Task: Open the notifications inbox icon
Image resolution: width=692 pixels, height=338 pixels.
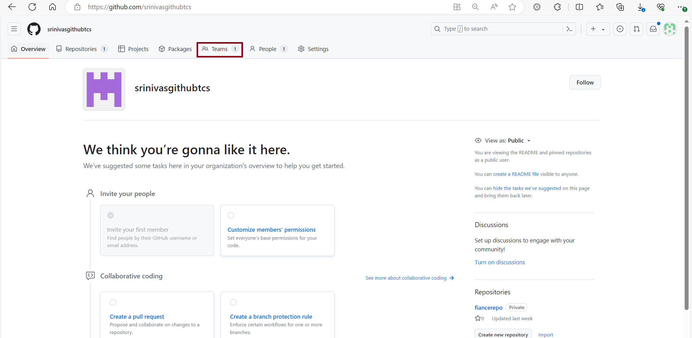Action: [653, 29]
